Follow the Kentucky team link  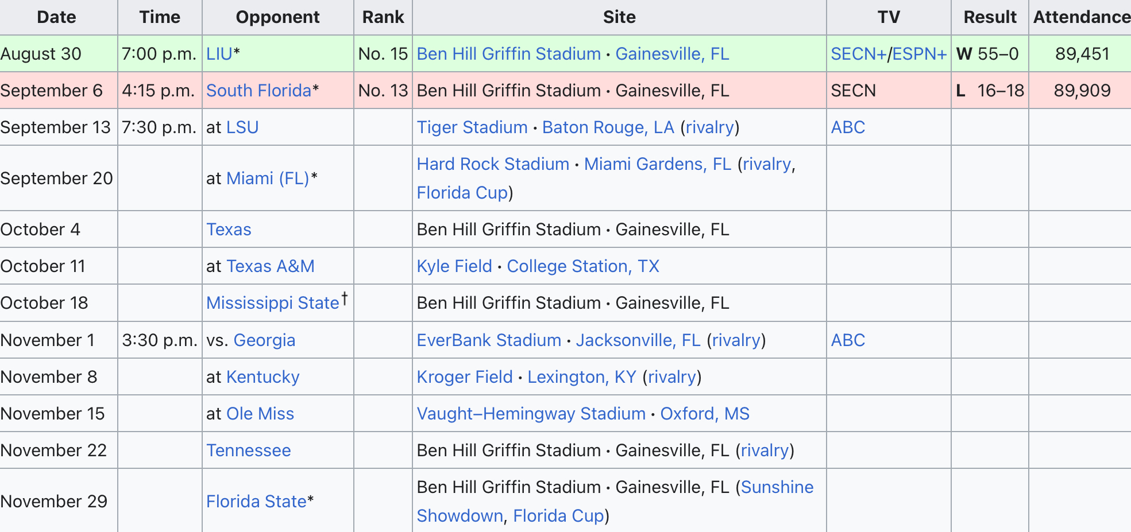tap(263, 377)
